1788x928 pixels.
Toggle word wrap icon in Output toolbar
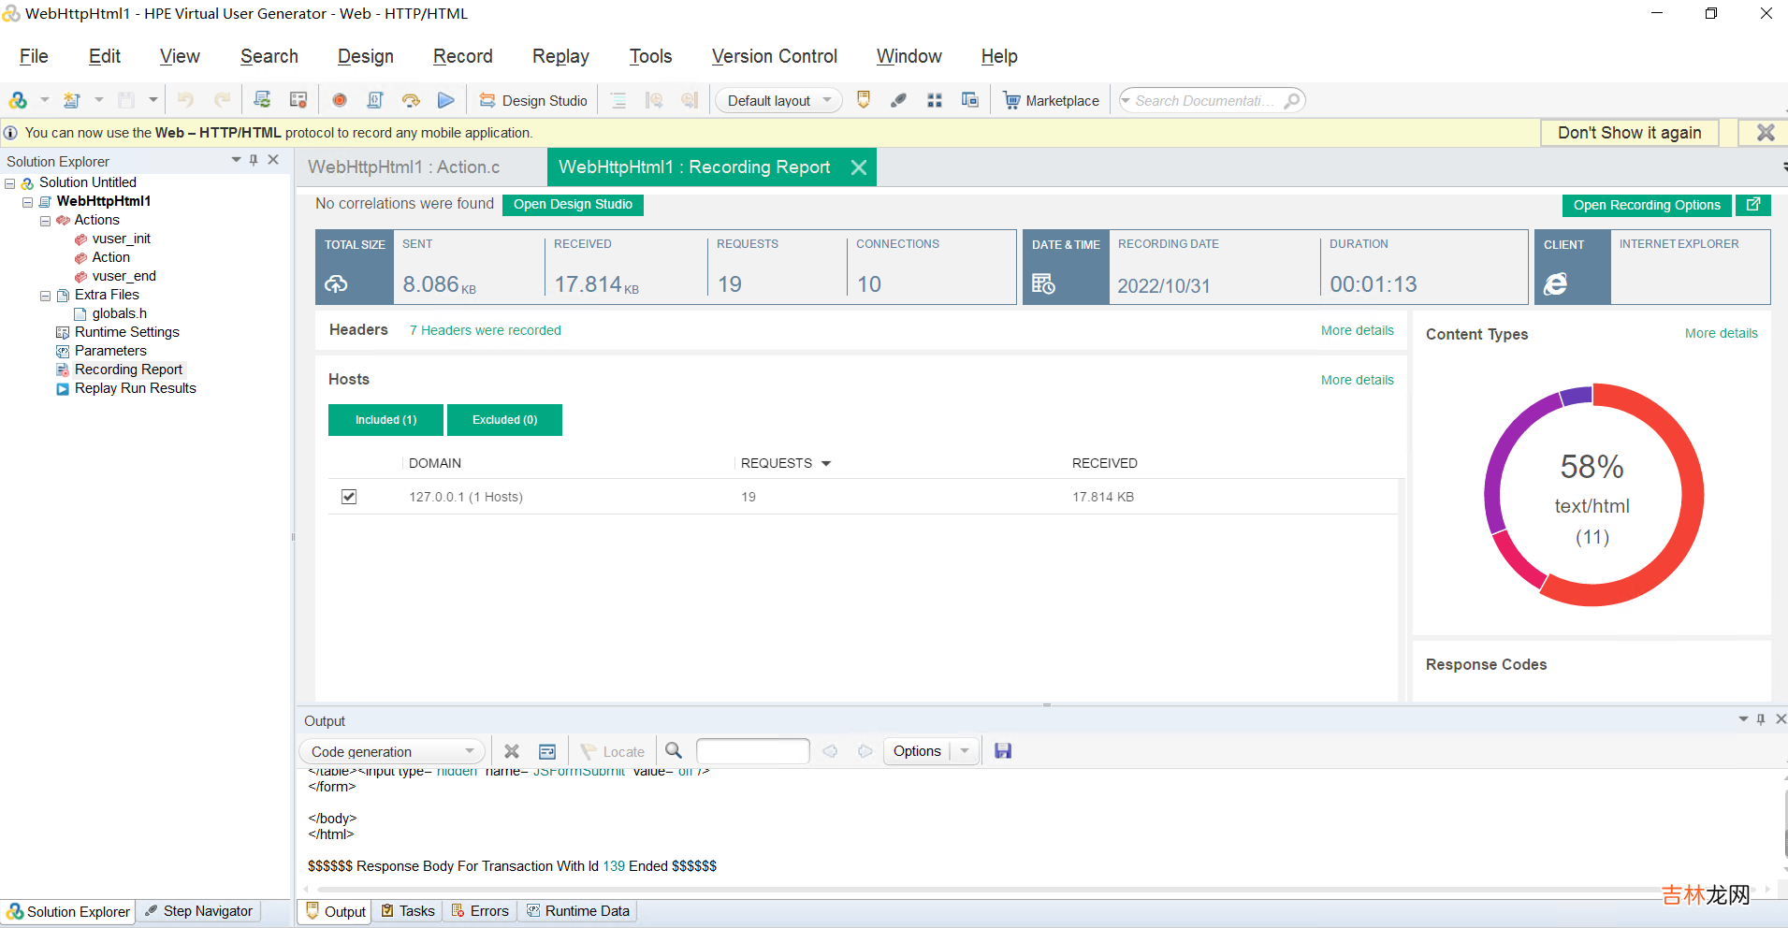[x=547, y=751]
